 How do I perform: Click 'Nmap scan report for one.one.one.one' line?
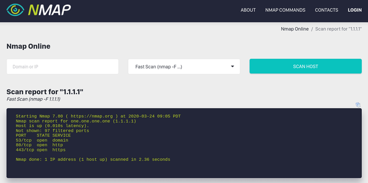[76, 121]
